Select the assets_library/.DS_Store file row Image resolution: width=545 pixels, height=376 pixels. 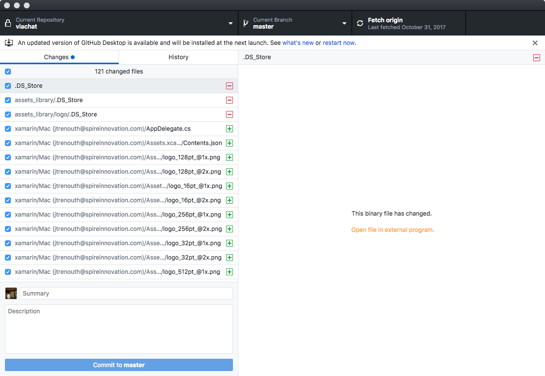119,100
